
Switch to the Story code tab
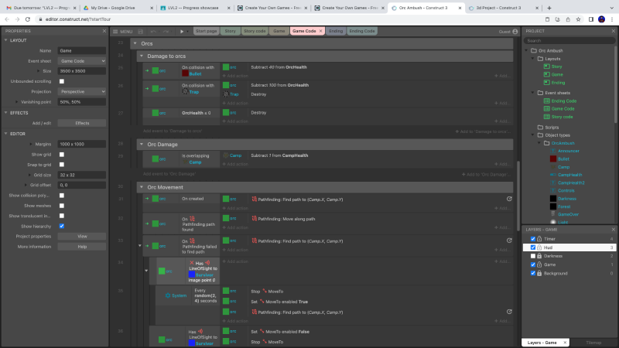(x=254, y=32)
